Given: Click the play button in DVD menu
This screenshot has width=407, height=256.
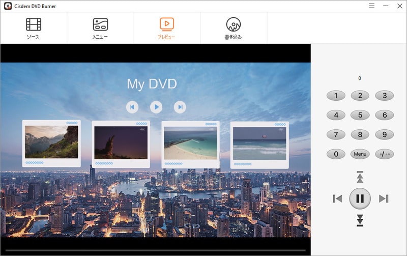Looking at the screenshot, I should (156, 107).
